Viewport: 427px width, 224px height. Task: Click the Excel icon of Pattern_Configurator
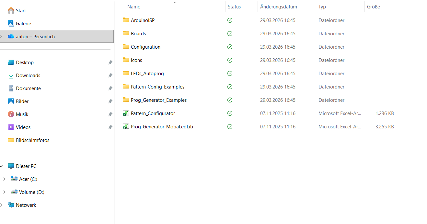coord(126,113)
